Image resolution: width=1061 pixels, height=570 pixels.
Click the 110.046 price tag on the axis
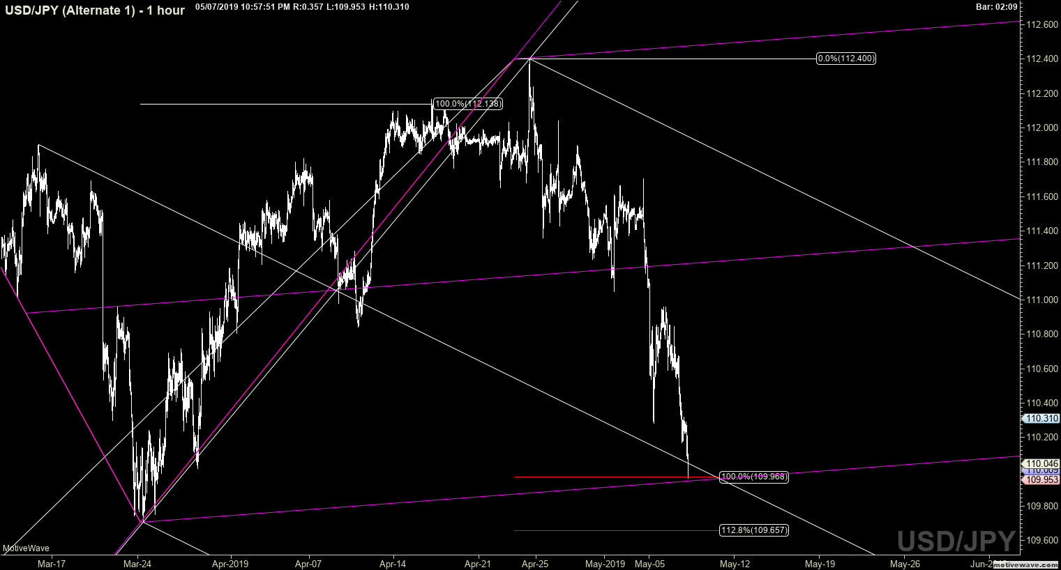[1041, 463]
